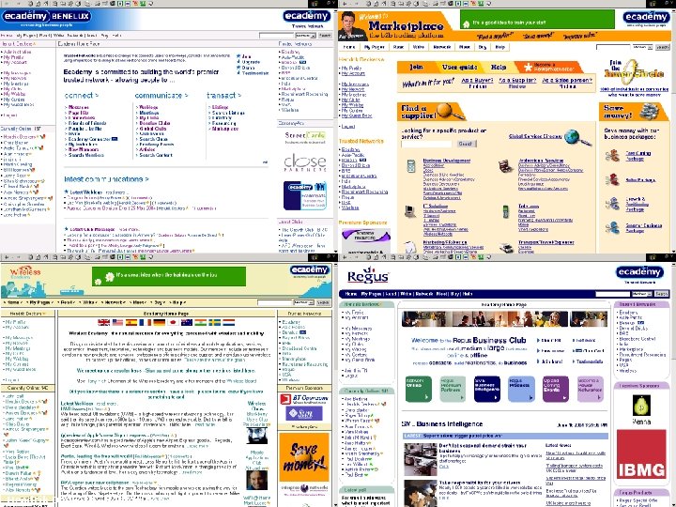The height and width of the screenshot is (507, 676).
Task: Open My Pages in Marketplace nav
Action: (375, 47)
